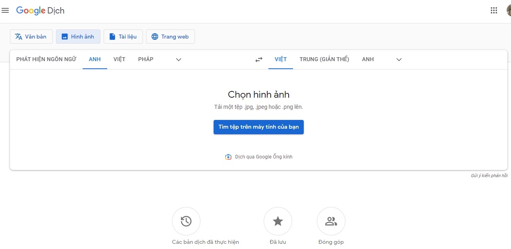Switch to Hình ảnh image mode

tap(78, 37)
